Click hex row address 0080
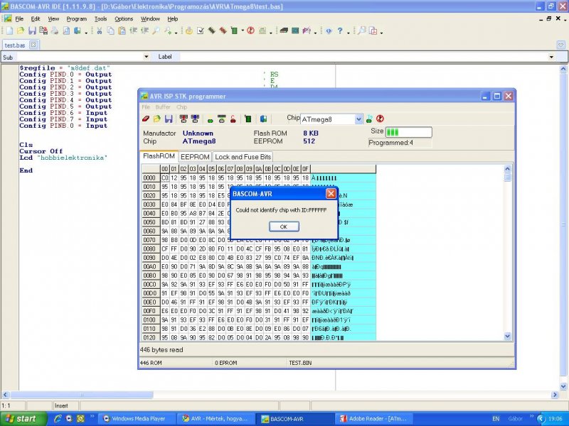 [149, 249]
